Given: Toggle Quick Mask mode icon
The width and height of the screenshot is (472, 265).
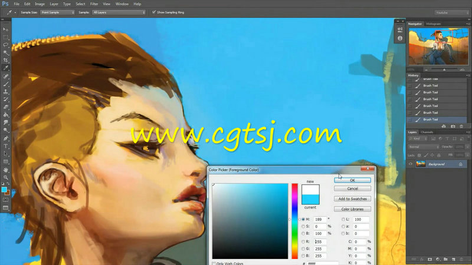Looking at the screenshot, I should pyautogui.click(x=5, y=200).
